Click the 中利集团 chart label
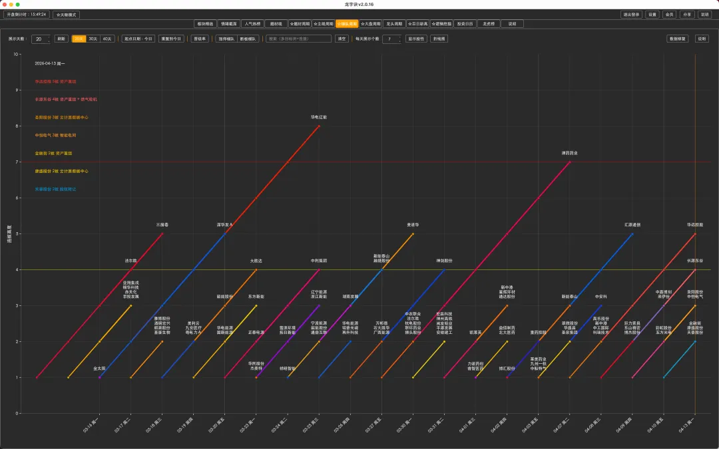This screenshot has width=719, height=449. (x=319, y=261)
